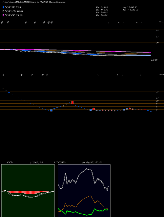Click the 13 axis label on candlestick chart
The width and height of the screenshot is (164, 217).
click(x=157, y=92)
